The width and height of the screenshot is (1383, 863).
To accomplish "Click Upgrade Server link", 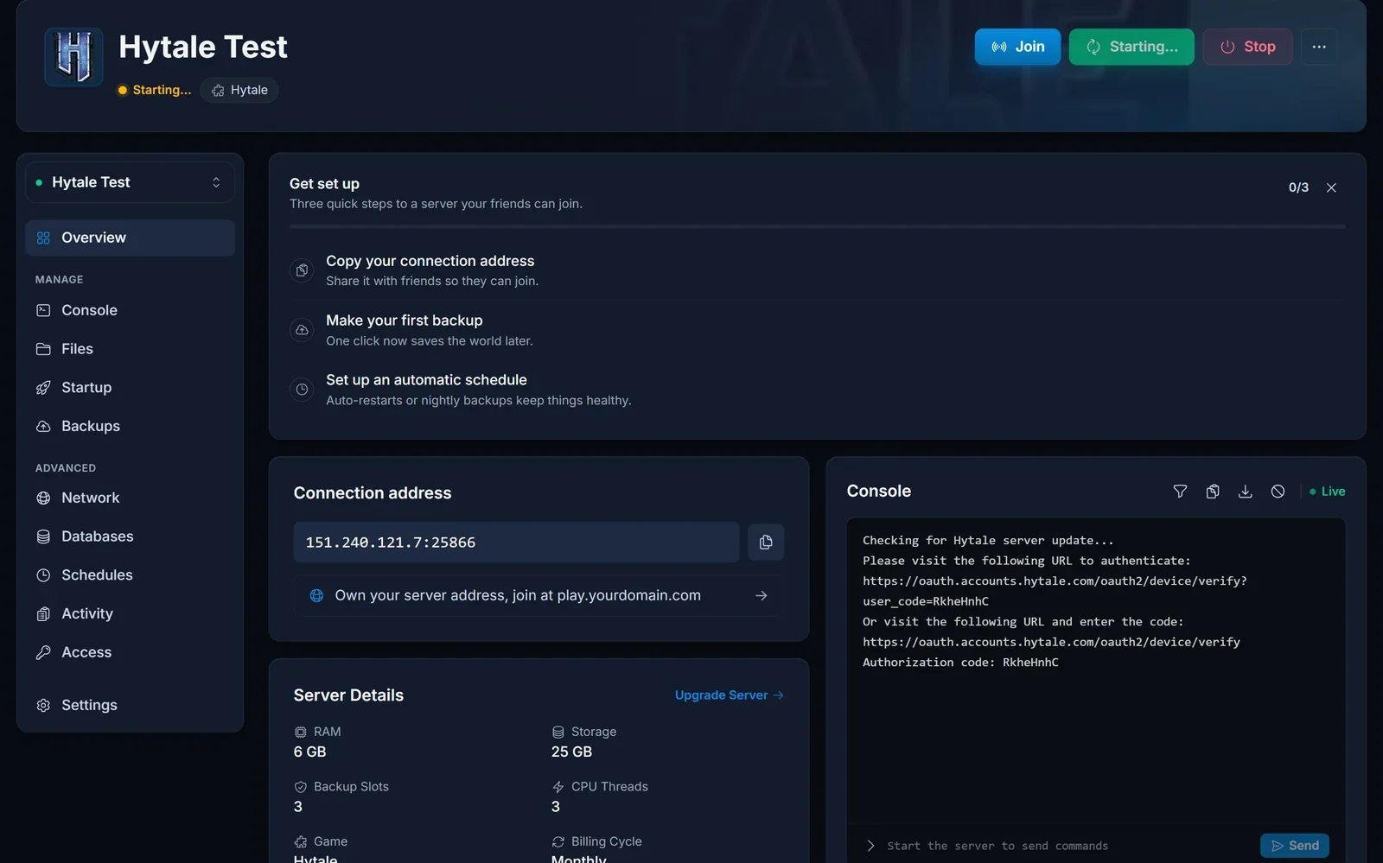I will pos(730,695).
